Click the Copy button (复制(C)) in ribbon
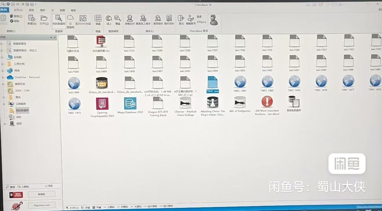Image resolution: width=382 pixels, height=211 pixels. tap(16, 16)
